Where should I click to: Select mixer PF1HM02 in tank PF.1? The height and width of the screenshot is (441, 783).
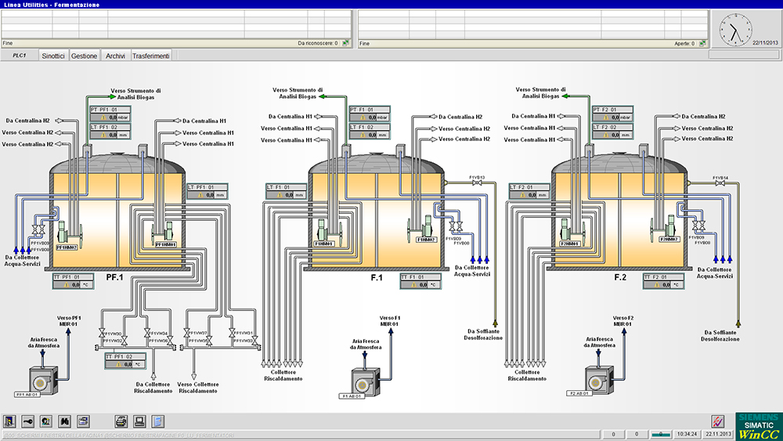[x=69, y=234]
